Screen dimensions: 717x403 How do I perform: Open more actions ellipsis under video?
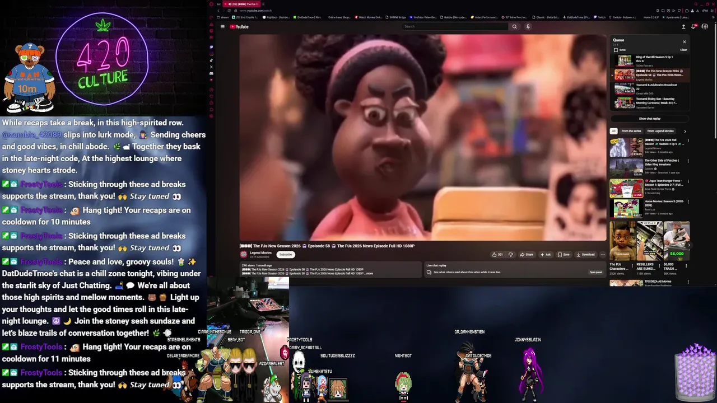coord(603,255)
